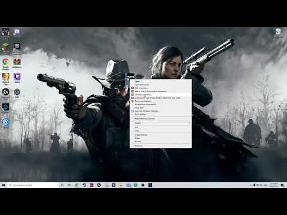Choose Run as administrator
This screenshot has width=287, height=215.
click(x=161, y=101)
